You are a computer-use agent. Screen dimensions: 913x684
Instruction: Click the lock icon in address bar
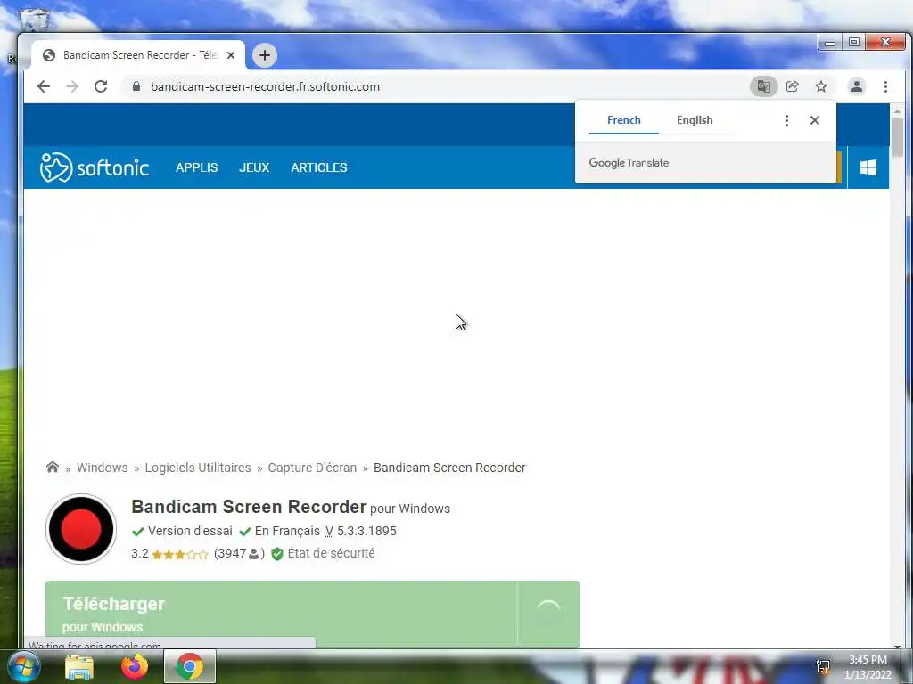tap(136, 86)
